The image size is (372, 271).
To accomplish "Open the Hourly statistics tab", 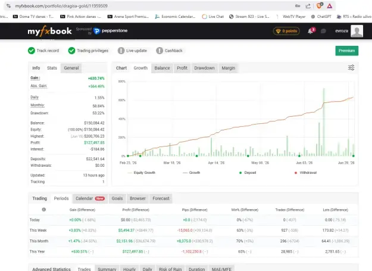I will 129,269.
